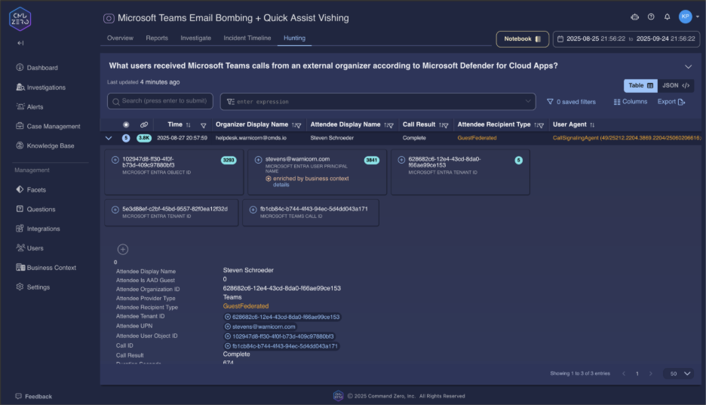Screen dimensions: 706x405
Task: Open Alerts in sidebar
Action: 29,106
